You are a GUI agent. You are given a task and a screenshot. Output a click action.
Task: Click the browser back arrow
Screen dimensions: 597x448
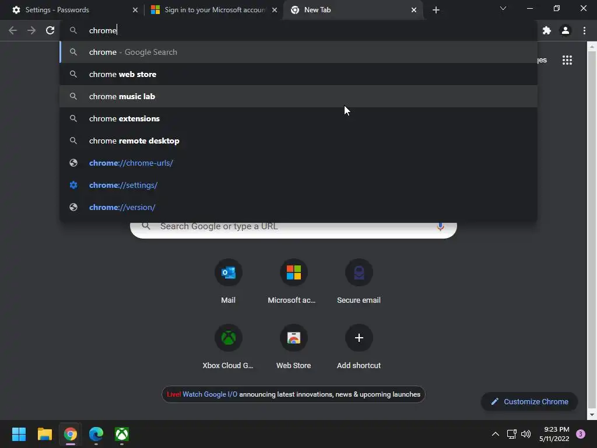click(x=13, y=30)
